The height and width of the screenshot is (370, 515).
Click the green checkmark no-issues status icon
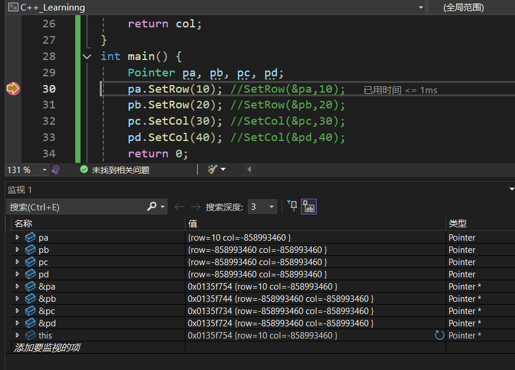point(84,170)
